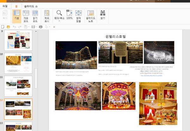Open the 파일 menu tab
The height and width of the screenshot is (131, 190).
click(x=5, y=6)
